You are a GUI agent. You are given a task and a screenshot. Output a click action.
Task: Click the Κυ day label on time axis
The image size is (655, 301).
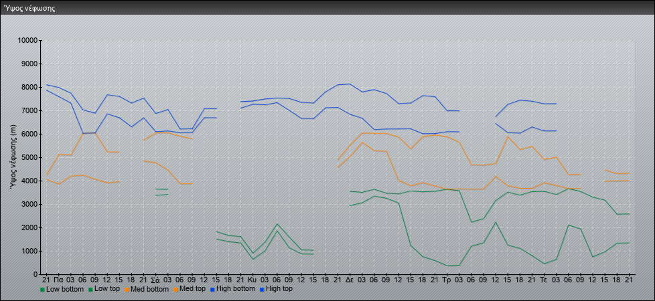coord(252,280)
